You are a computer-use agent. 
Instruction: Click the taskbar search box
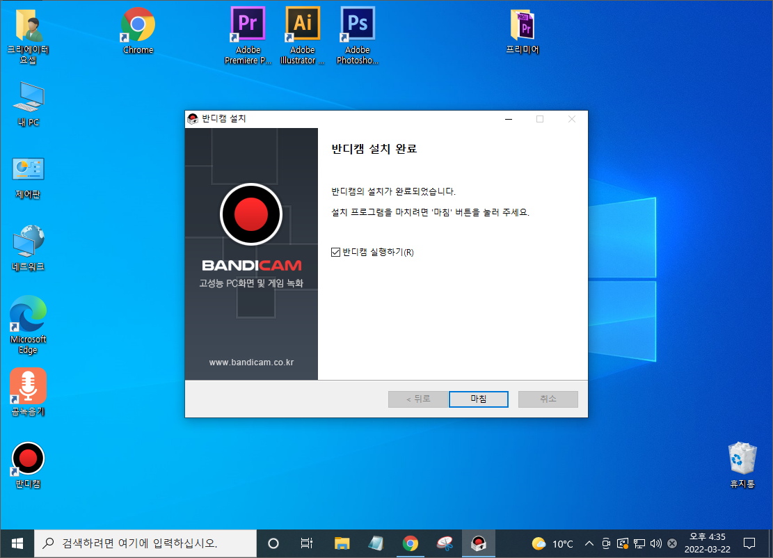point(145,543)
